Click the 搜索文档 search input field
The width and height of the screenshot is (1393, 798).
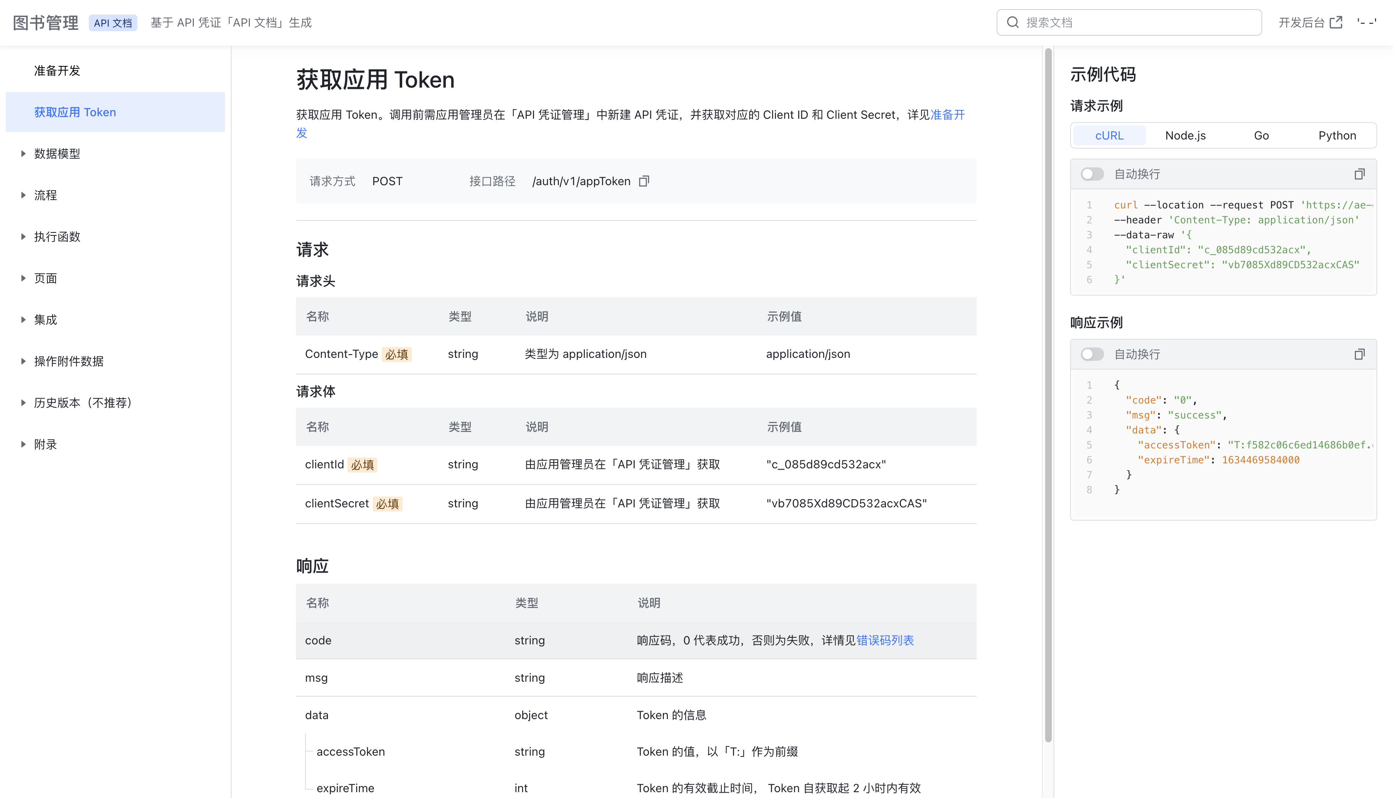click(1129, 22)
